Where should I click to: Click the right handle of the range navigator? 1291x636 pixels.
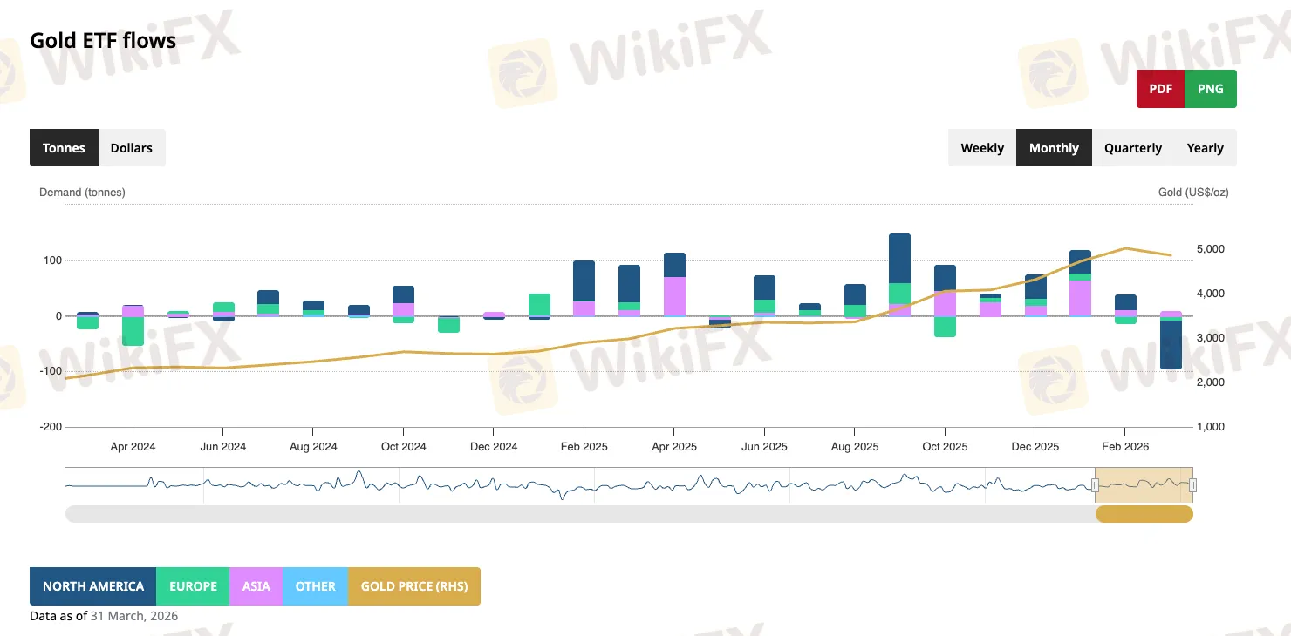pyautogui.click(x=1192, y=484)
